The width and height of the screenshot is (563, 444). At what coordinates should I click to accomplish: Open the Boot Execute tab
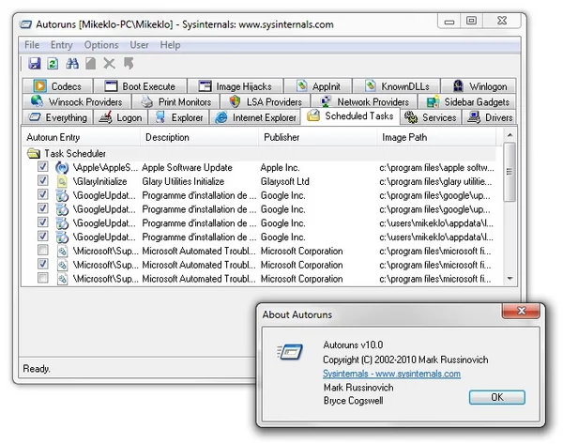click(x=140, y=86)
